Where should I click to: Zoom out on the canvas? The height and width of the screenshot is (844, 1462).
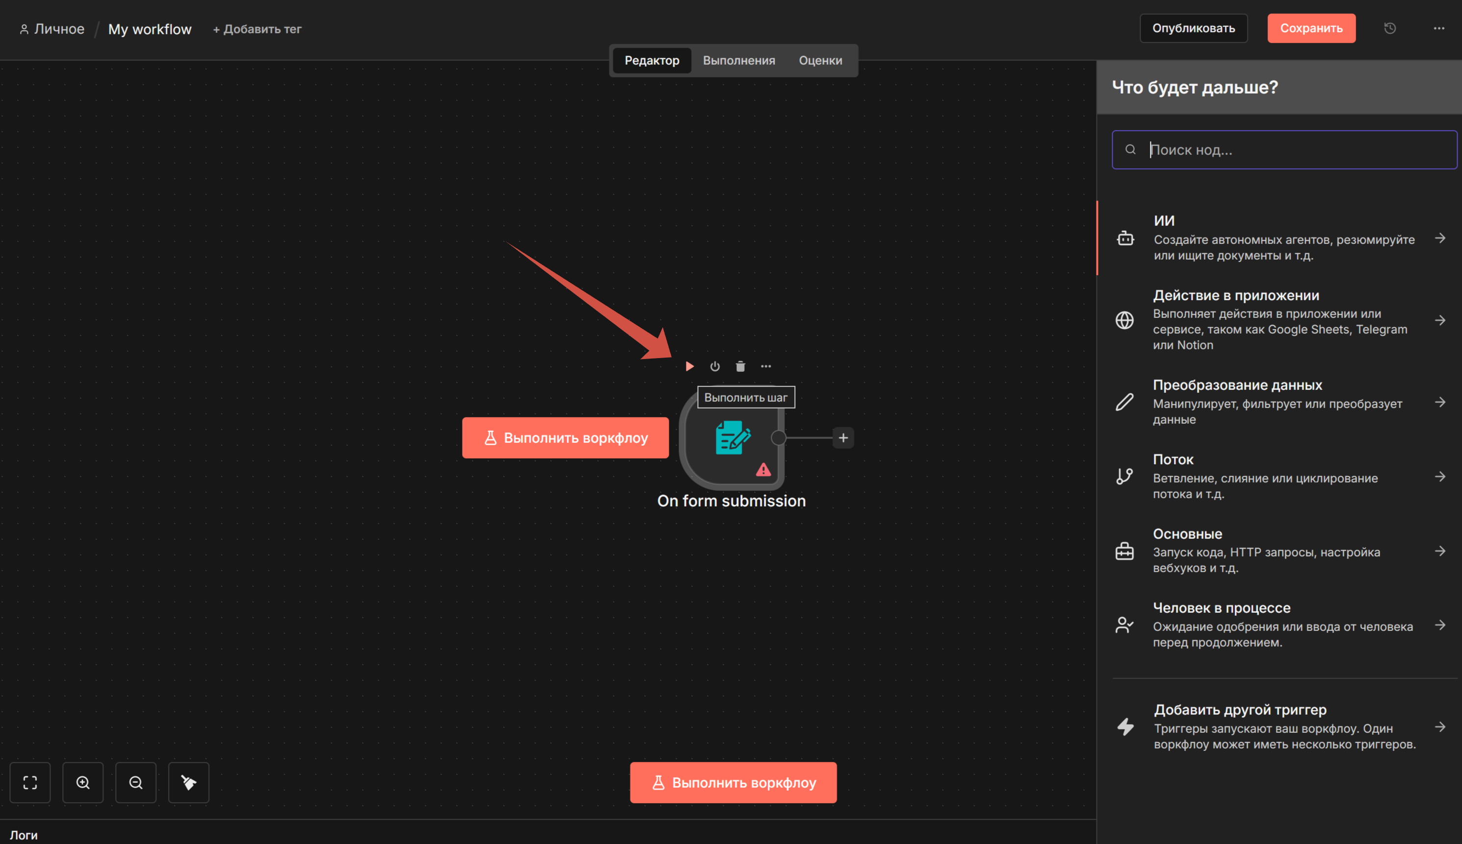(136, 783)
